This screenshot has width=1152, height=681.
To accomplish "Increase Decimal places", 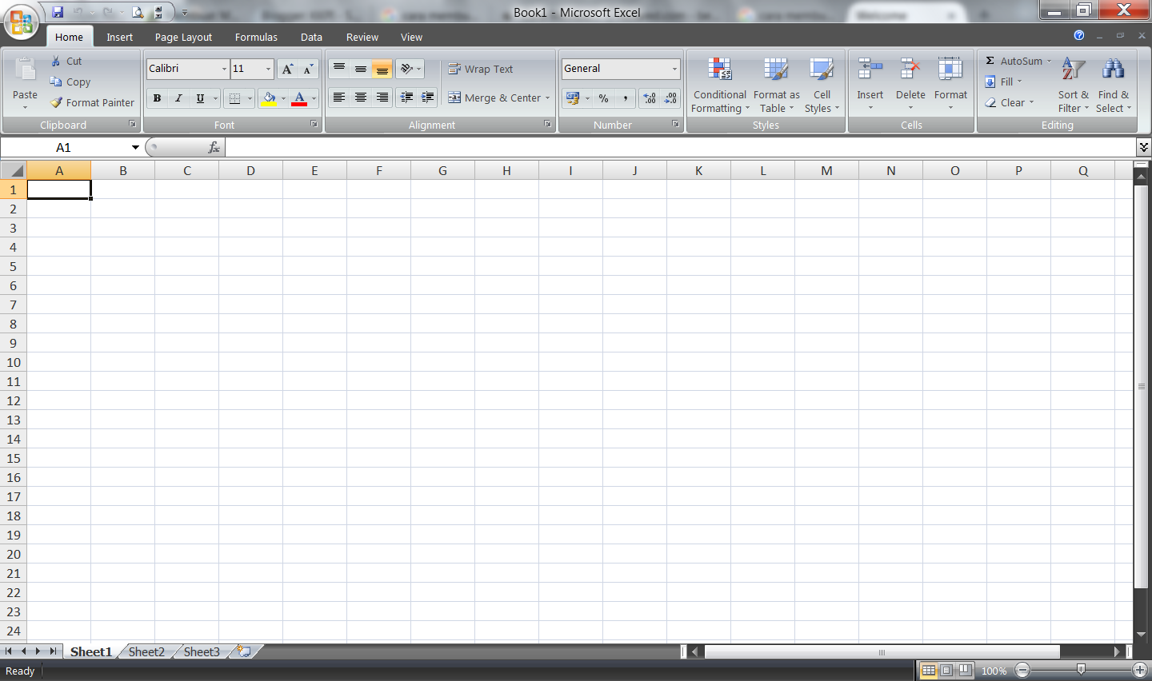I will tap(650, 98).
